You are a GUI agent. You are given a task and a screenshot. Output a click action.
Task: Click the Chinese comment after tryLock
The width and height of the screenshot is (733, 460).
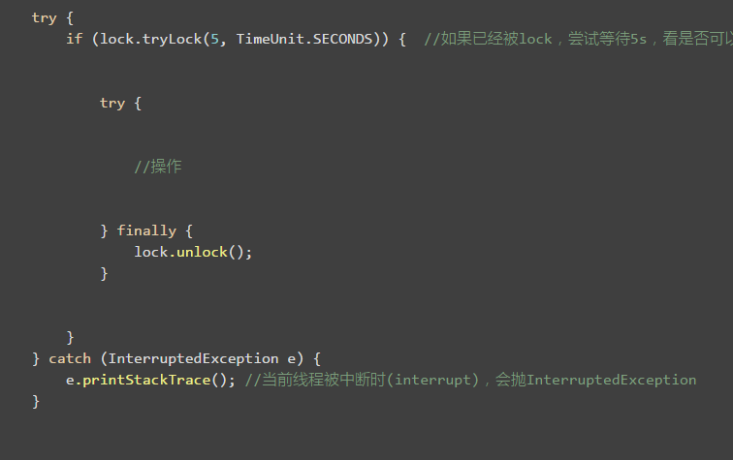tap(578, 39)
